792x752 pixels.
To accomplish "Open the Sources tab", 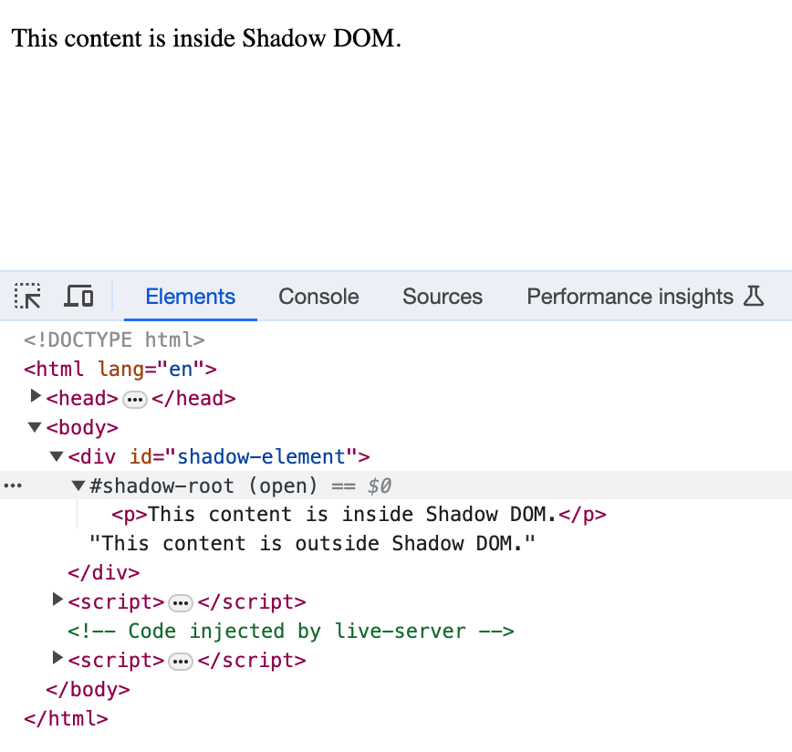I will (442, 296).
